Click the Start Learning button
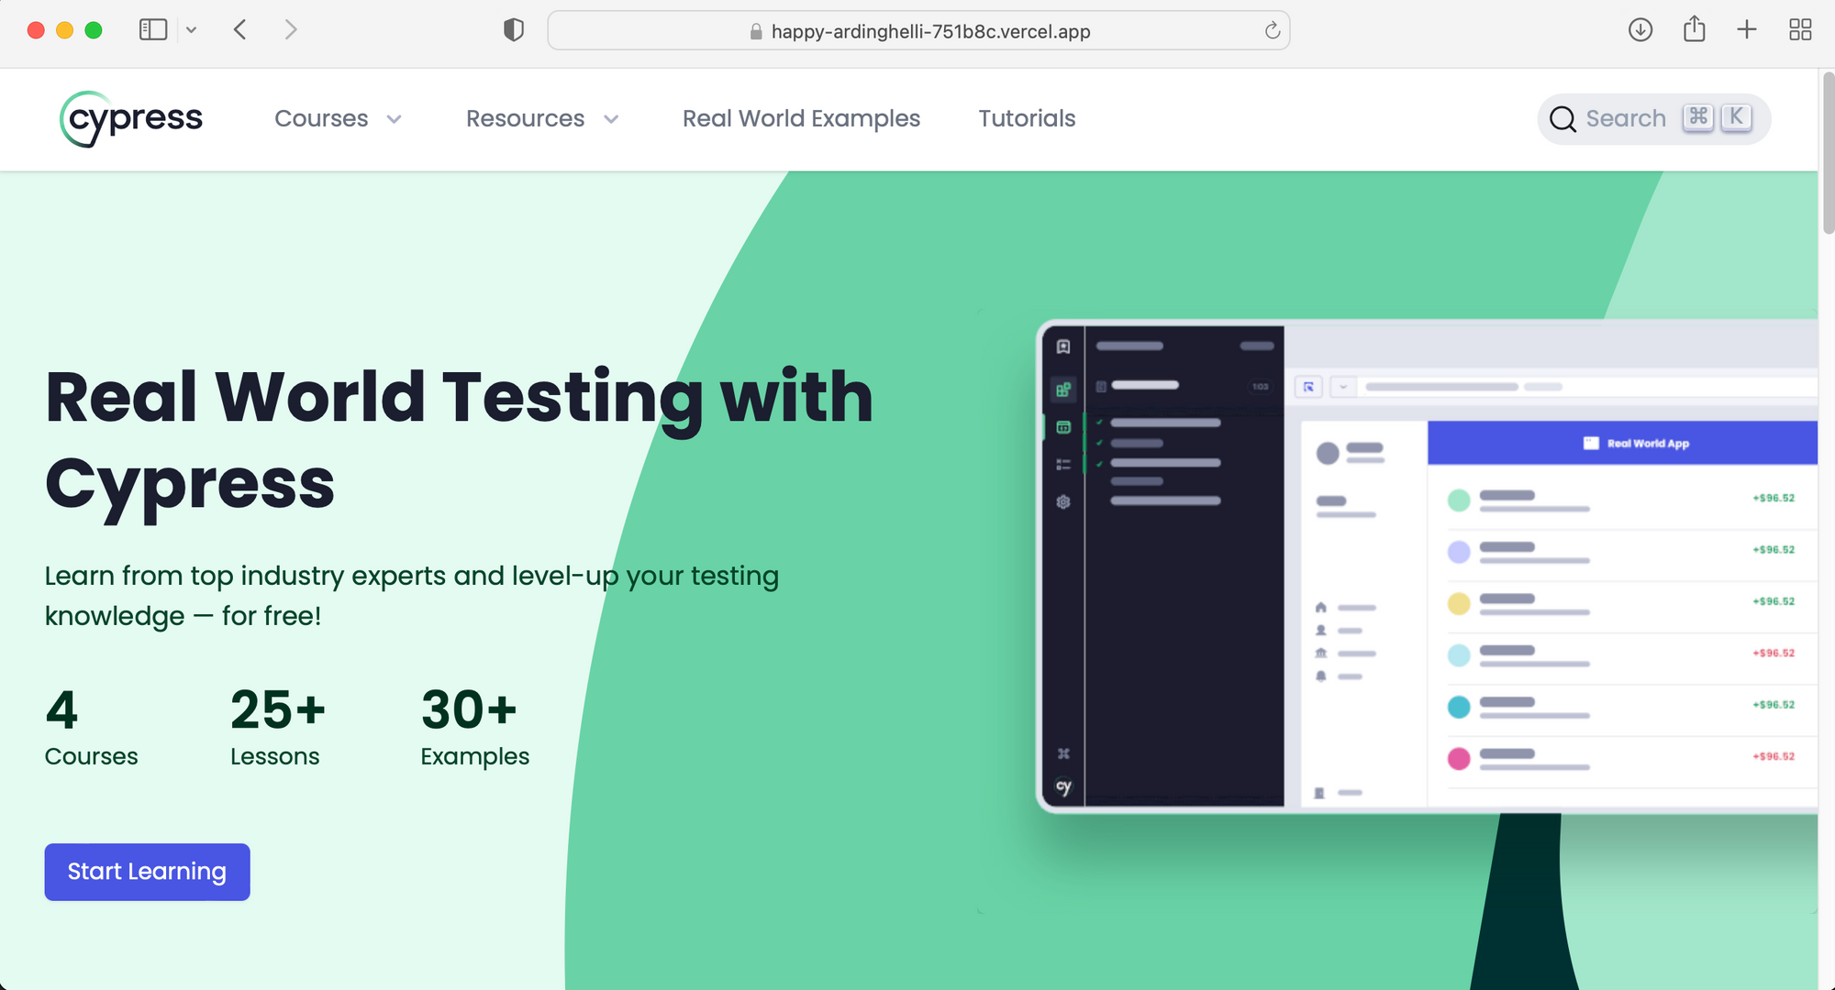Screen dimensions: 1835x990 pyautogui.click(x=147, y=872)
